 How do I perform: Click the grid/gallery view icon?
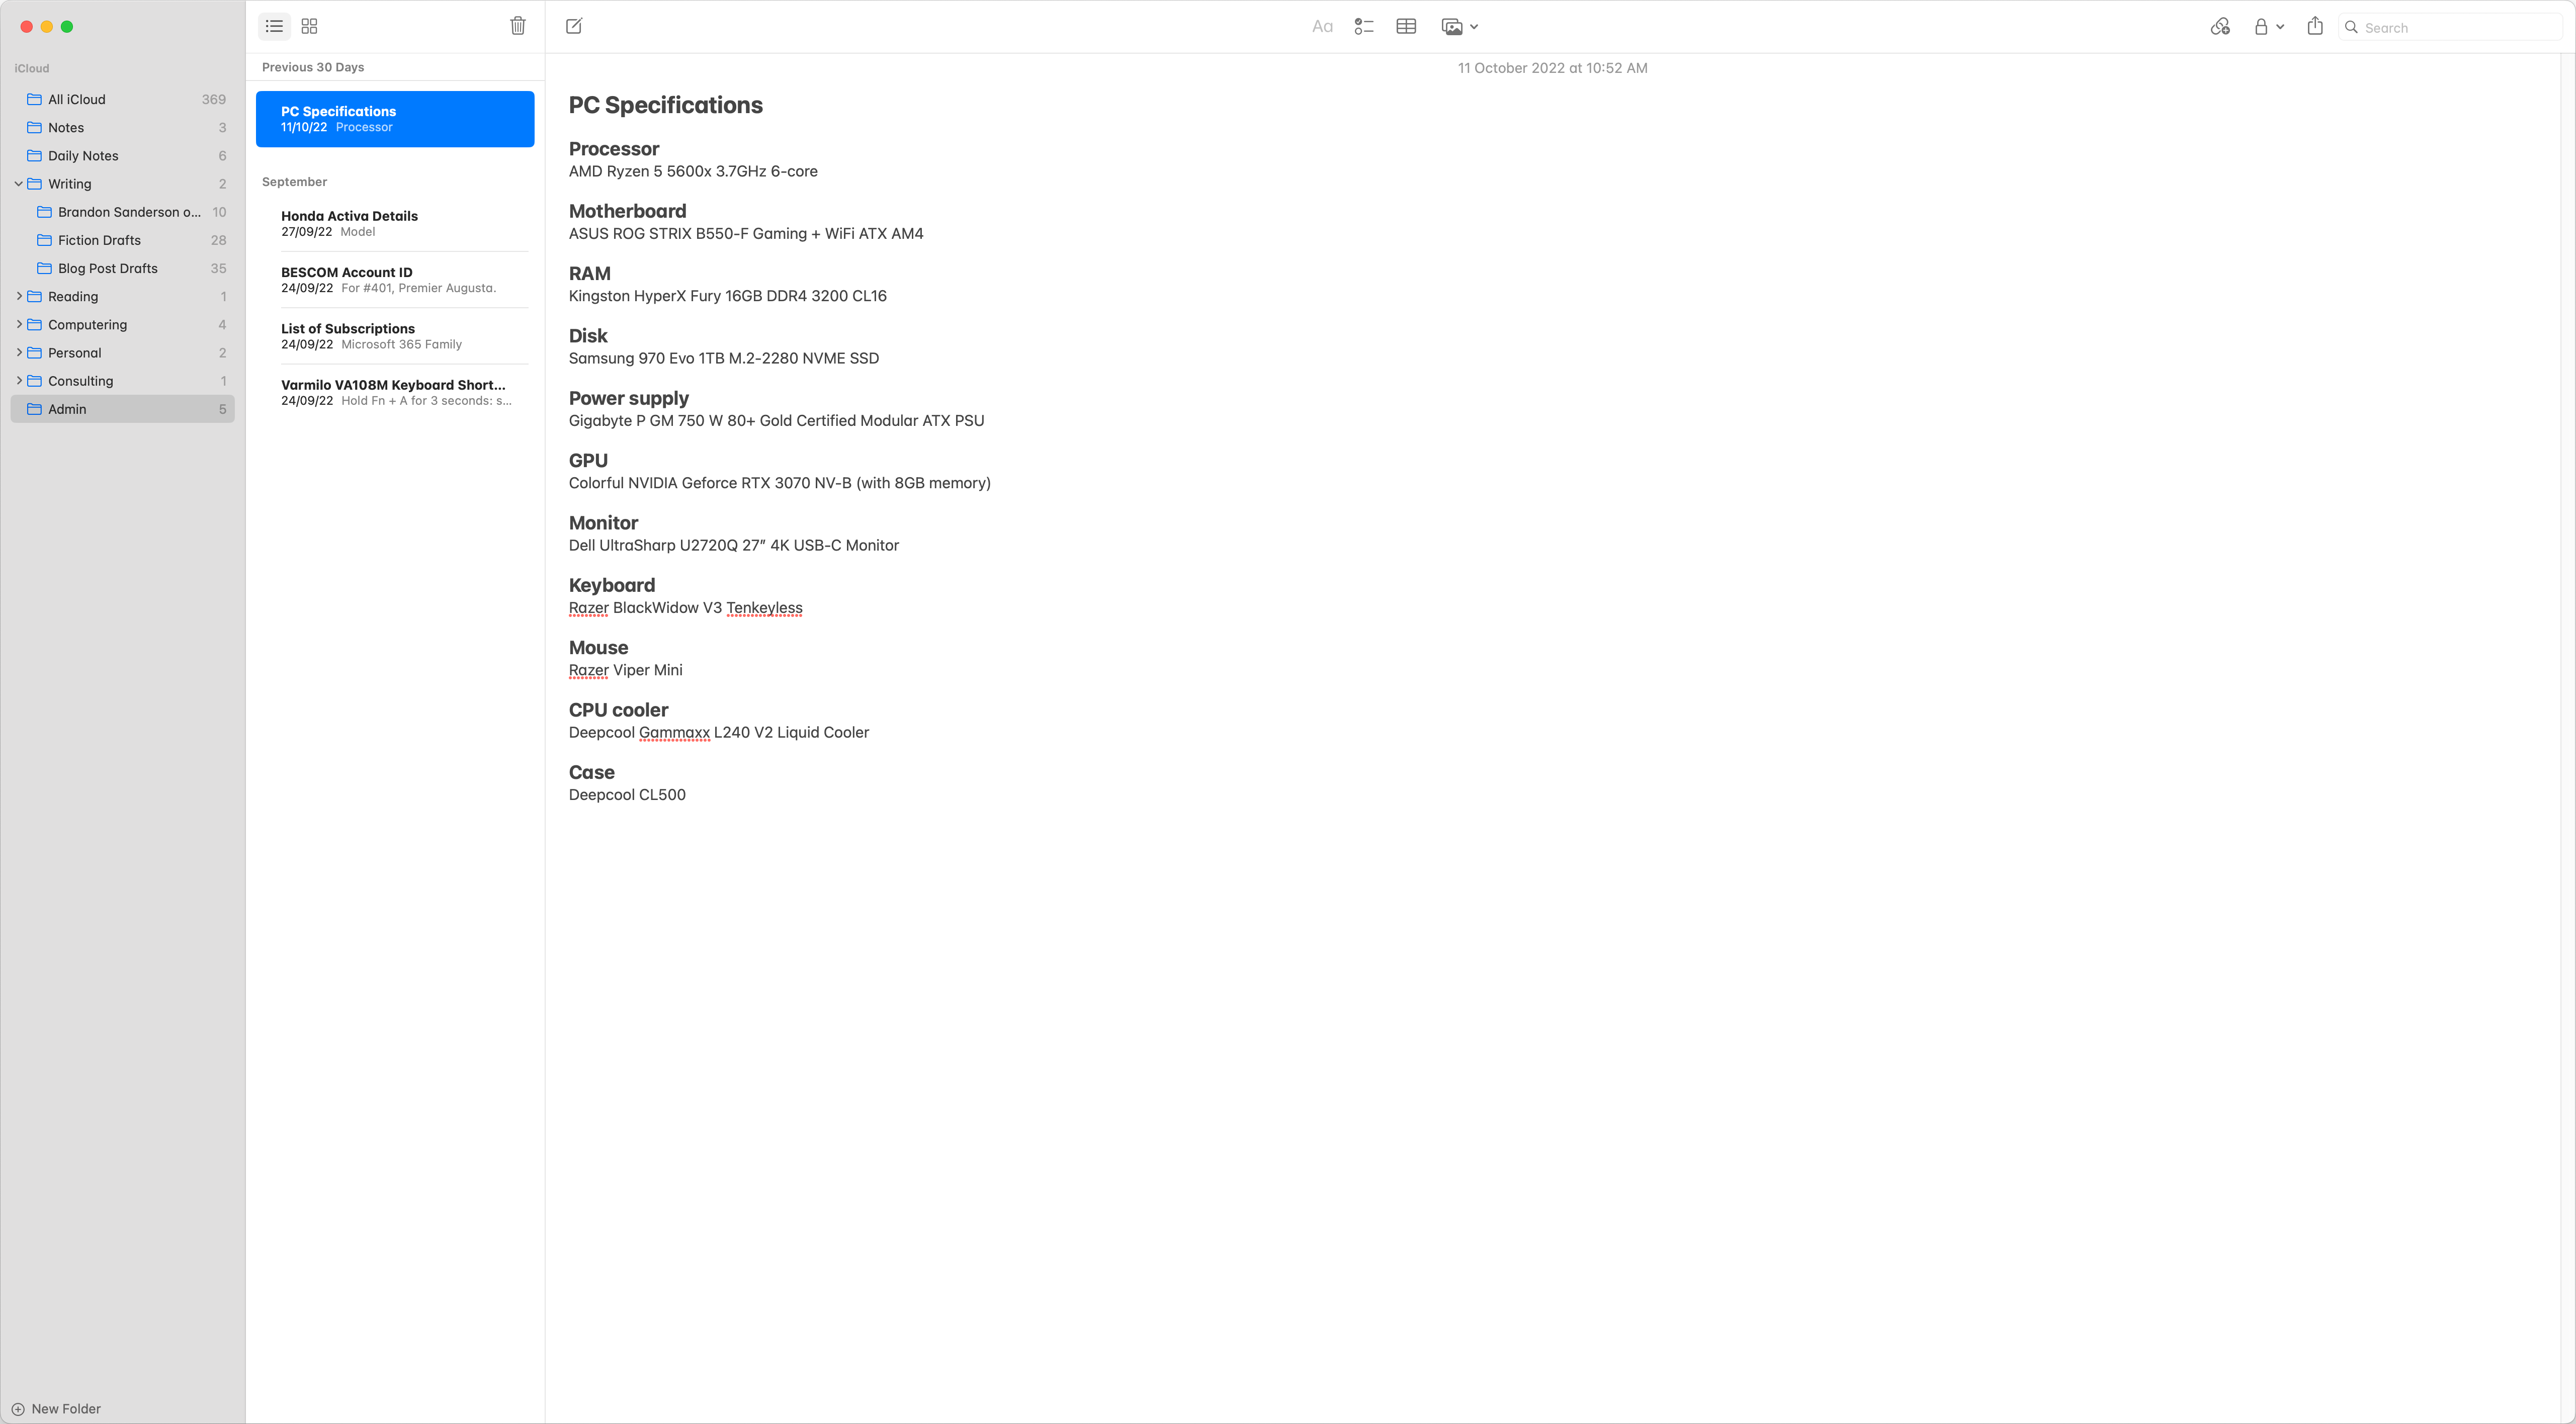click(x=309, y=26)
